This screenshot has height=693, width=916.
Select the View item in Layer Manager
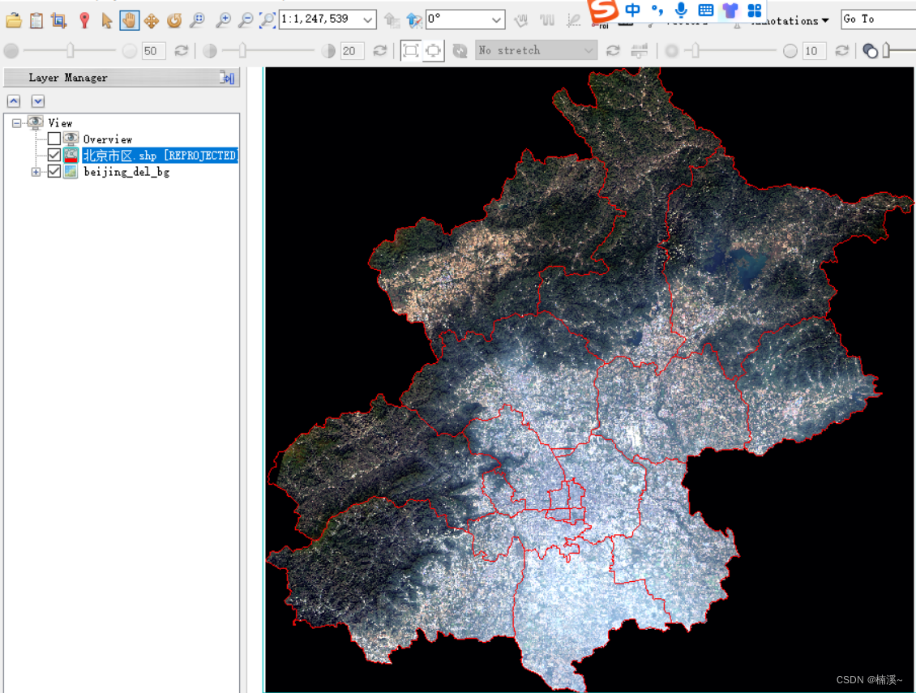pos(60,123)
